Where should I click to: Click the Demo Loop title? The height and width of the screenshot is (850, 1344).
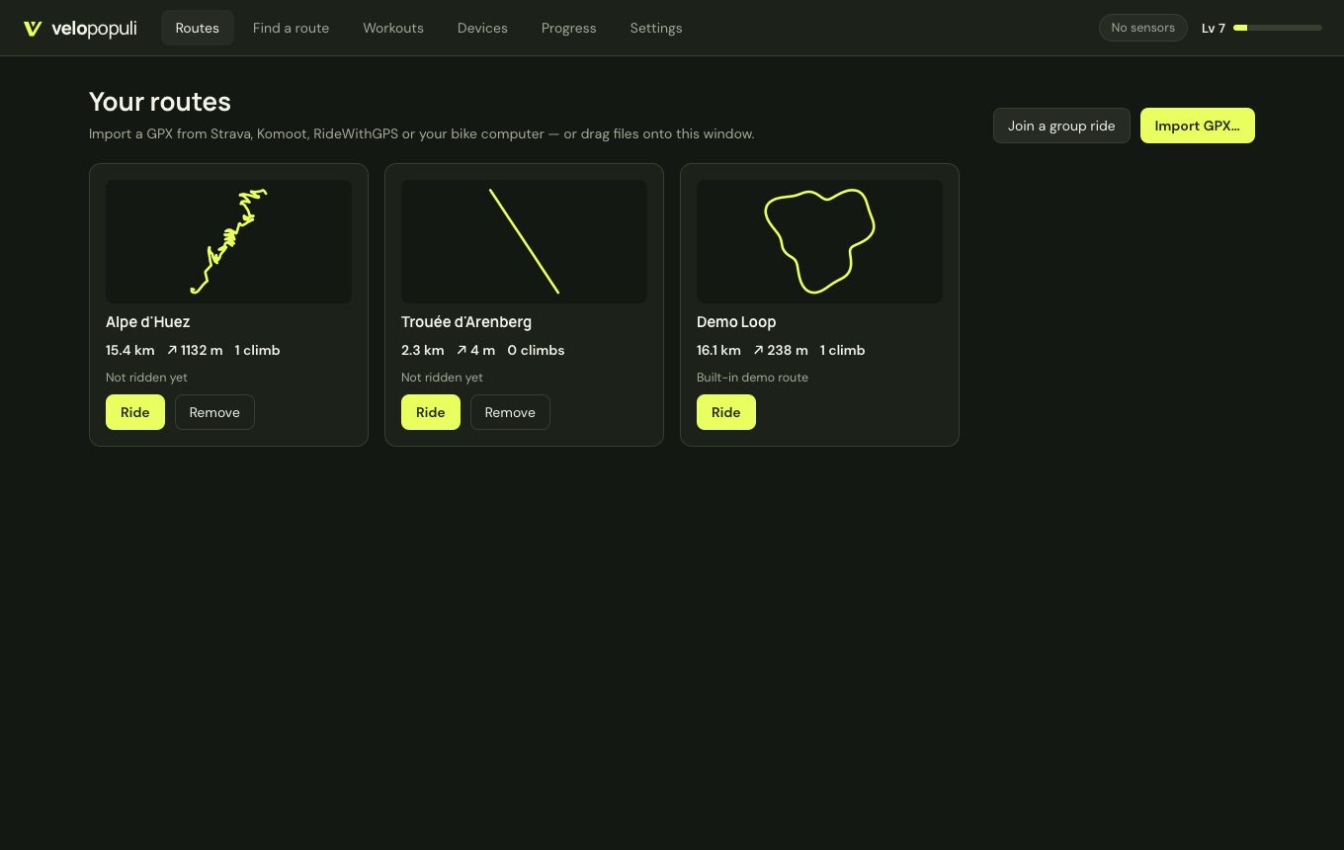736,322
